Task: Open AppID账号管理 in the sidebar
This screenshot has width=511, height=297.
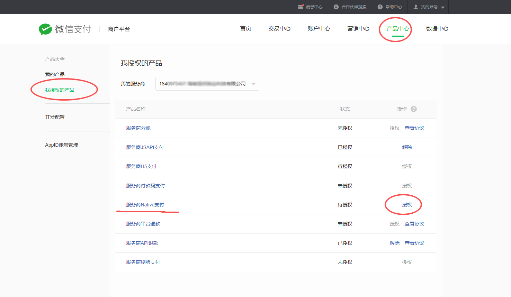Action: [x=62, y=145]
